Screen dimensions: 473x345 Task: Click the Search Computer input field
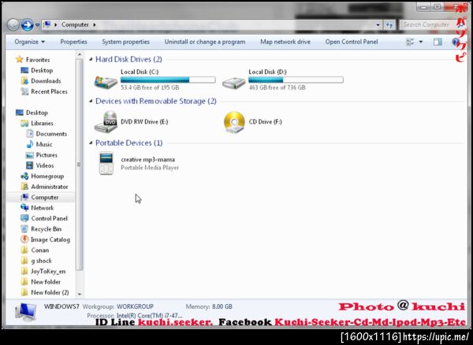[x=426, y=24]
